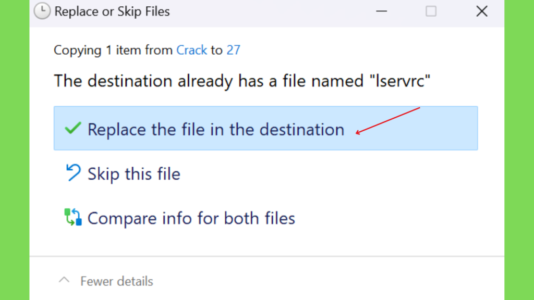Open the 27 destination folder link

(x=233, y=50)
